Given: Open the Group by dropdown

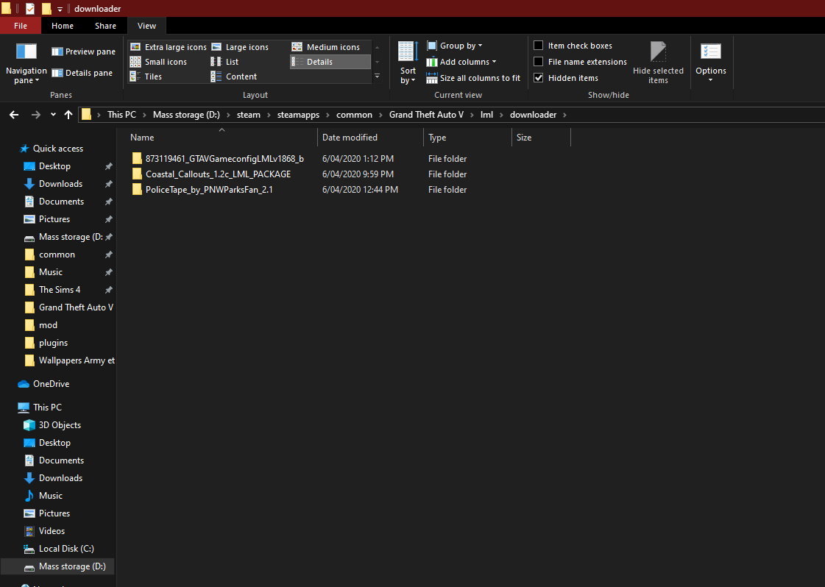Looking at the screenshot, I should click(x=455, y=46).
